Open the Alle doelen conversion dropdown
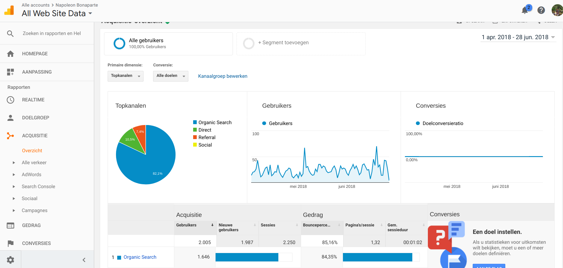563x268 pixels. [171, 76]
